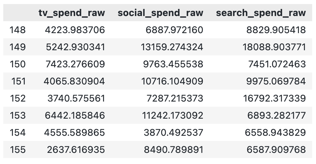Select row index 155
This screenshot has height=164, width=316.
[17, 150]
